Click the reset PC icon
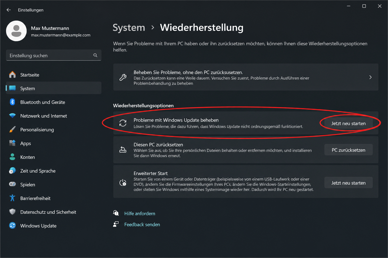This screenshot has width=388, height=258. (123, 150)
